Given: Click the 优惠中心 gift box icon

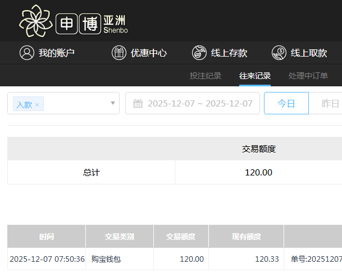Looking at the screenshot, I should 119,53.
